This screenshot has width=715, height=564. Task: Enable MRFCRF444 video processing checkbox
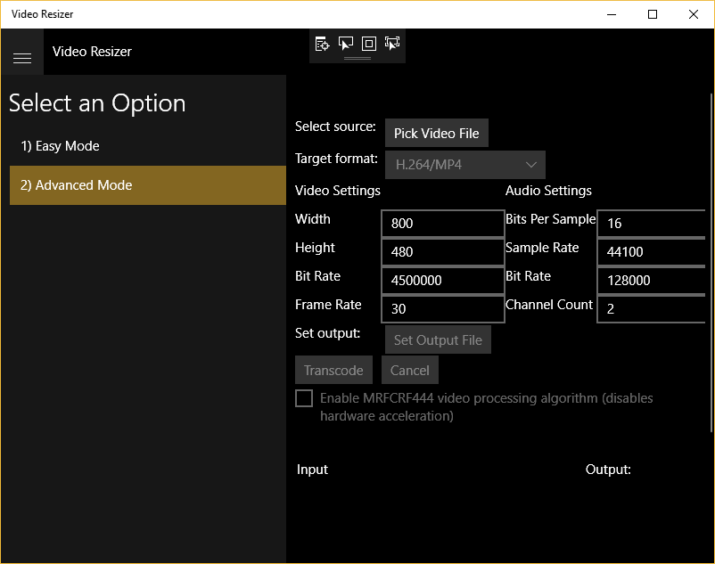pos(304,398)
